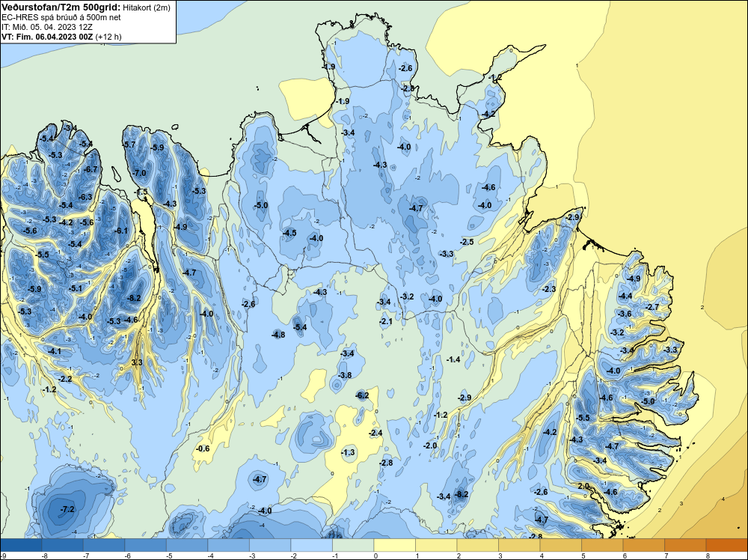Image resolution: width=748 pixels, height=560 pixels.
Task: Click the -5.7 temperature value
Action: 129,144
